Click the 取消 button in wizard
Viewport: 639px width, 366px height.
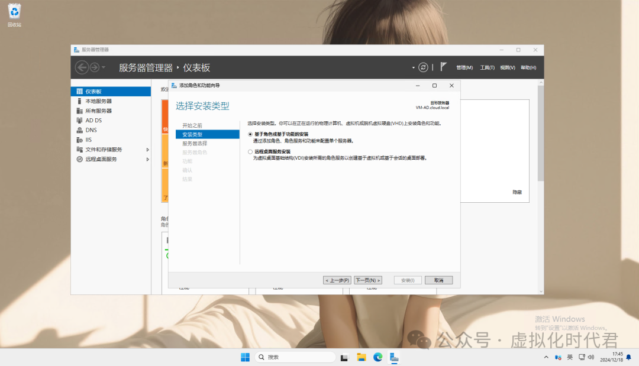click(x=438, y=280)
